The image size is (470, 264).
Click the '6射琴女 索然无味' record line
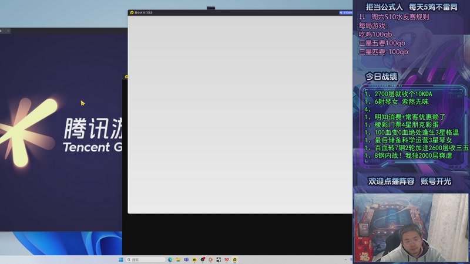click(401, 101)
